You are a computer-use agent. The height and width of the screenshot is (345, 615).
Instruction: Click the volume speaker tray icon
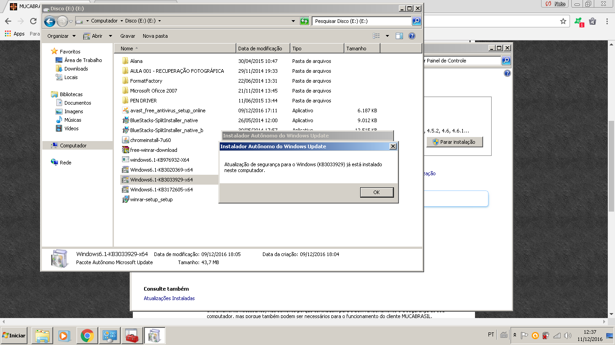click(x=568, y=335)
